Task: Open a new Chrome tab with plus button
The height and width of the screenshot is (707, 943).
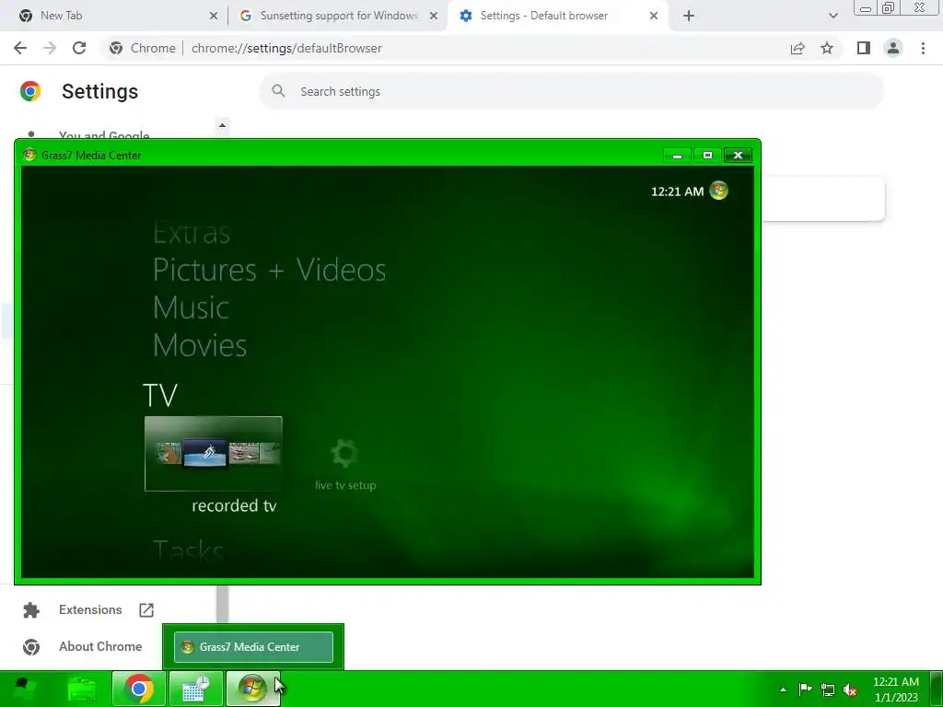Action: coord(689,16)
